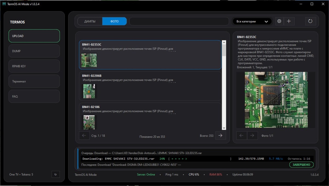Click the RAM 86% indicator

click(x=216, y=175)
